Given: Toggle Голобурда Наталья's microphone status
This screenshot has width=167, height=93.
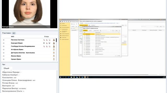Looking at the screenshot, I should [x=44, y=47].
